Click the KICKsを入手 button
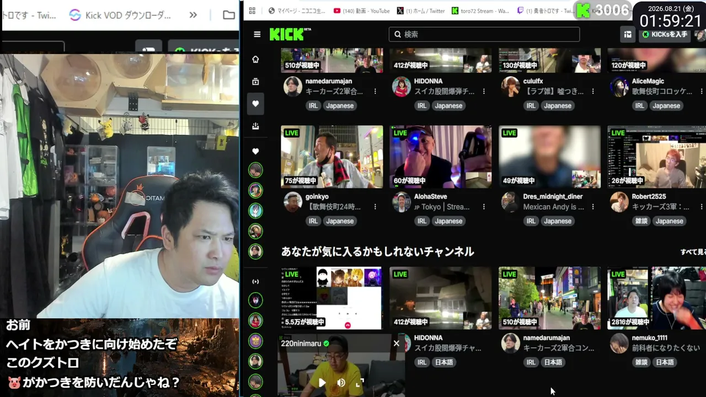Image resolution: width=706 pixels, height=397 pixels. pos(665,34)
